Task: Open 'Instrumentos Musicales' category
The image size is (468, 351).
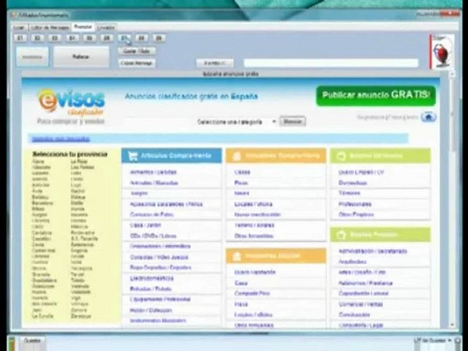Action: (x=158, y=321)
